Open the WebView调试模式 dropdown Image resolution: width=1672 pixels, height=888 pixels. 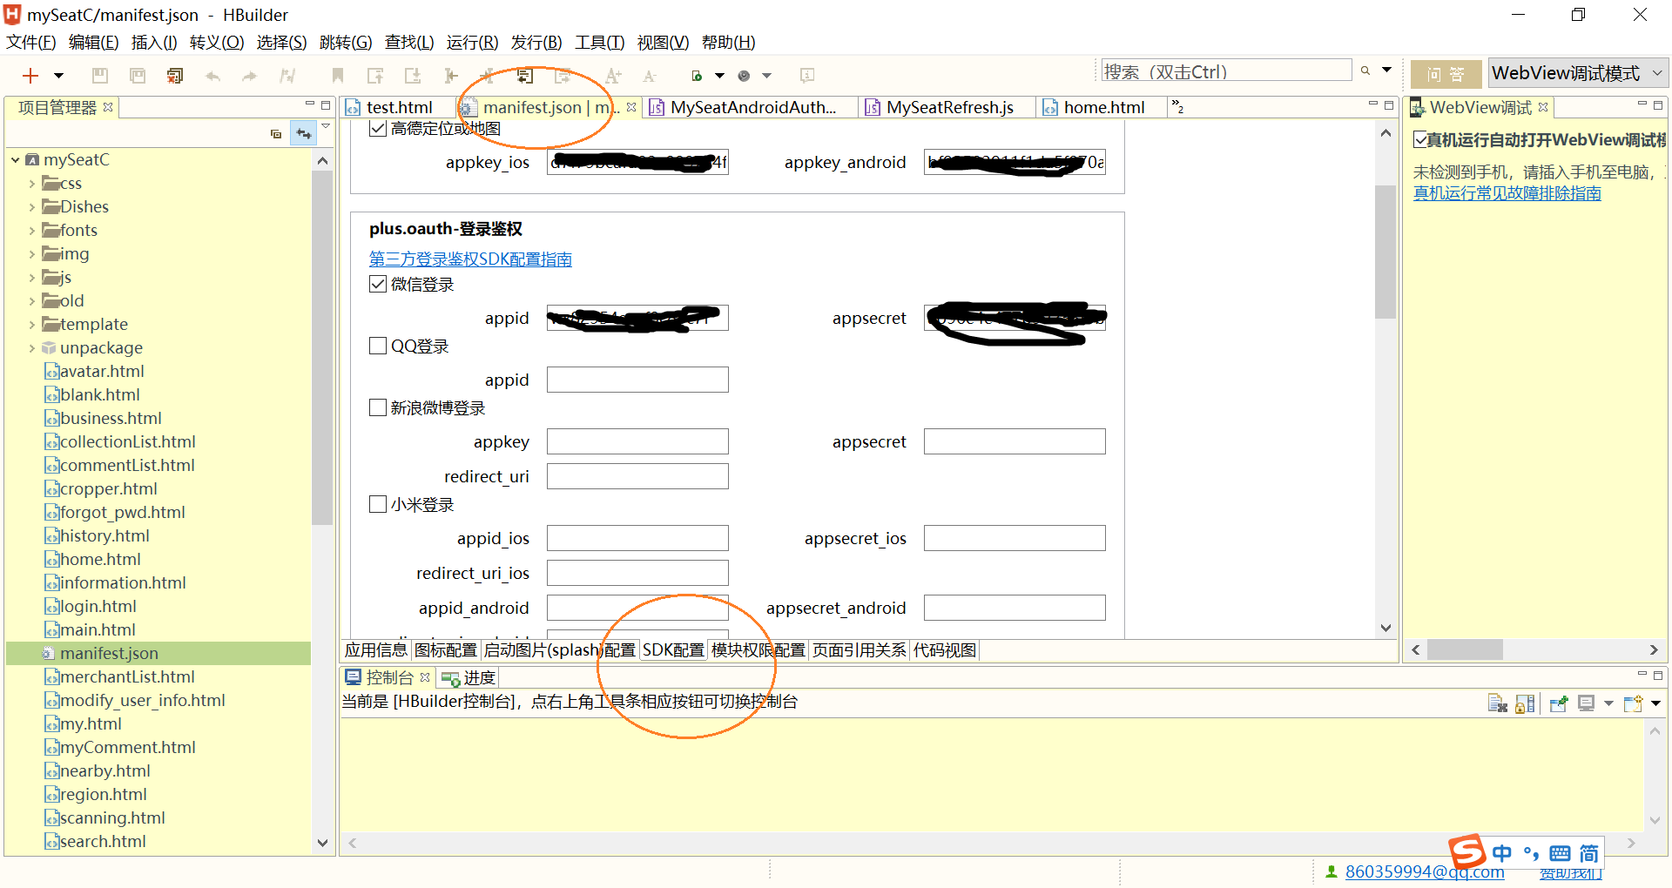(x=1576, y=74)
